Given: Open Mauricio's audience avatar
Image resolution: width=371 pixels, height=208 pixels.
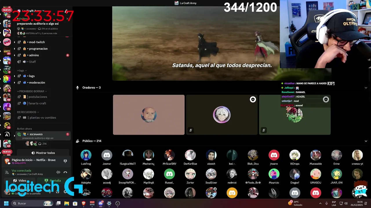Looking at the screenshot, I should [274, 174].
